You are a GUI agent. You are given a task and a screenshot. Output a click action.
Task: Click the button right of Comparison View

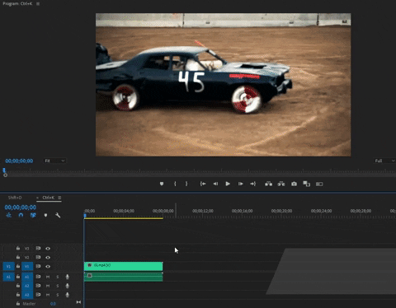coord(319,184)
